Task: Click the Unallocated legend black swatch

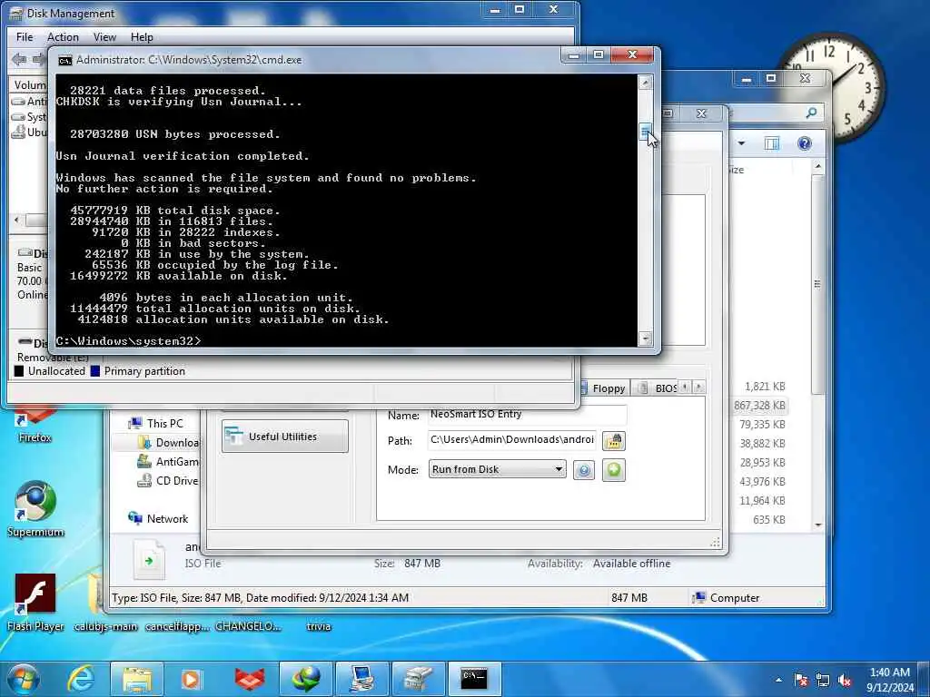Action: point(19,371)
